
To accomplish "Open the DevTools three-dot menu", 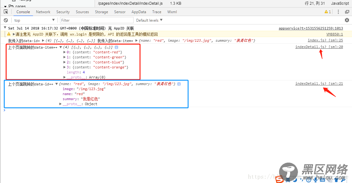I will tap(338, 12).
